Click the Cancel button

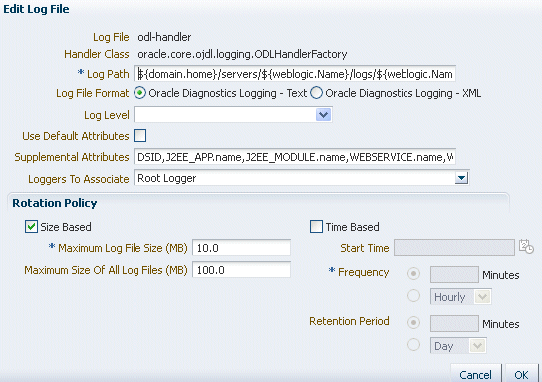coord(475,374)
